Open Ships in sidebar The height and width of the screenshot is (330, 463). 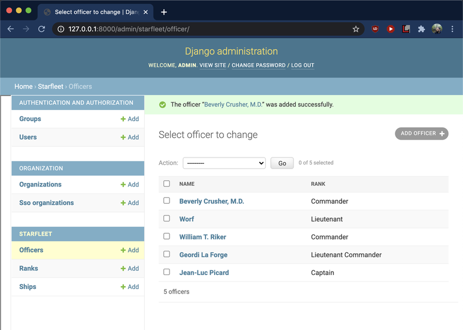click(28, 287)
